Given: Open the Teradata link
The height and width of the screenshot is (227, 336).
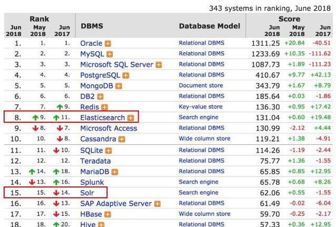Looking at the screenshot, I should click(x=95, y=161).
